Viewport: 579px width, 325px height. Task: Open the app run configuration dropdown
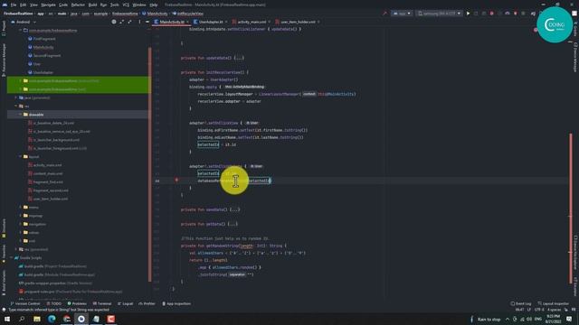[402, 14]
